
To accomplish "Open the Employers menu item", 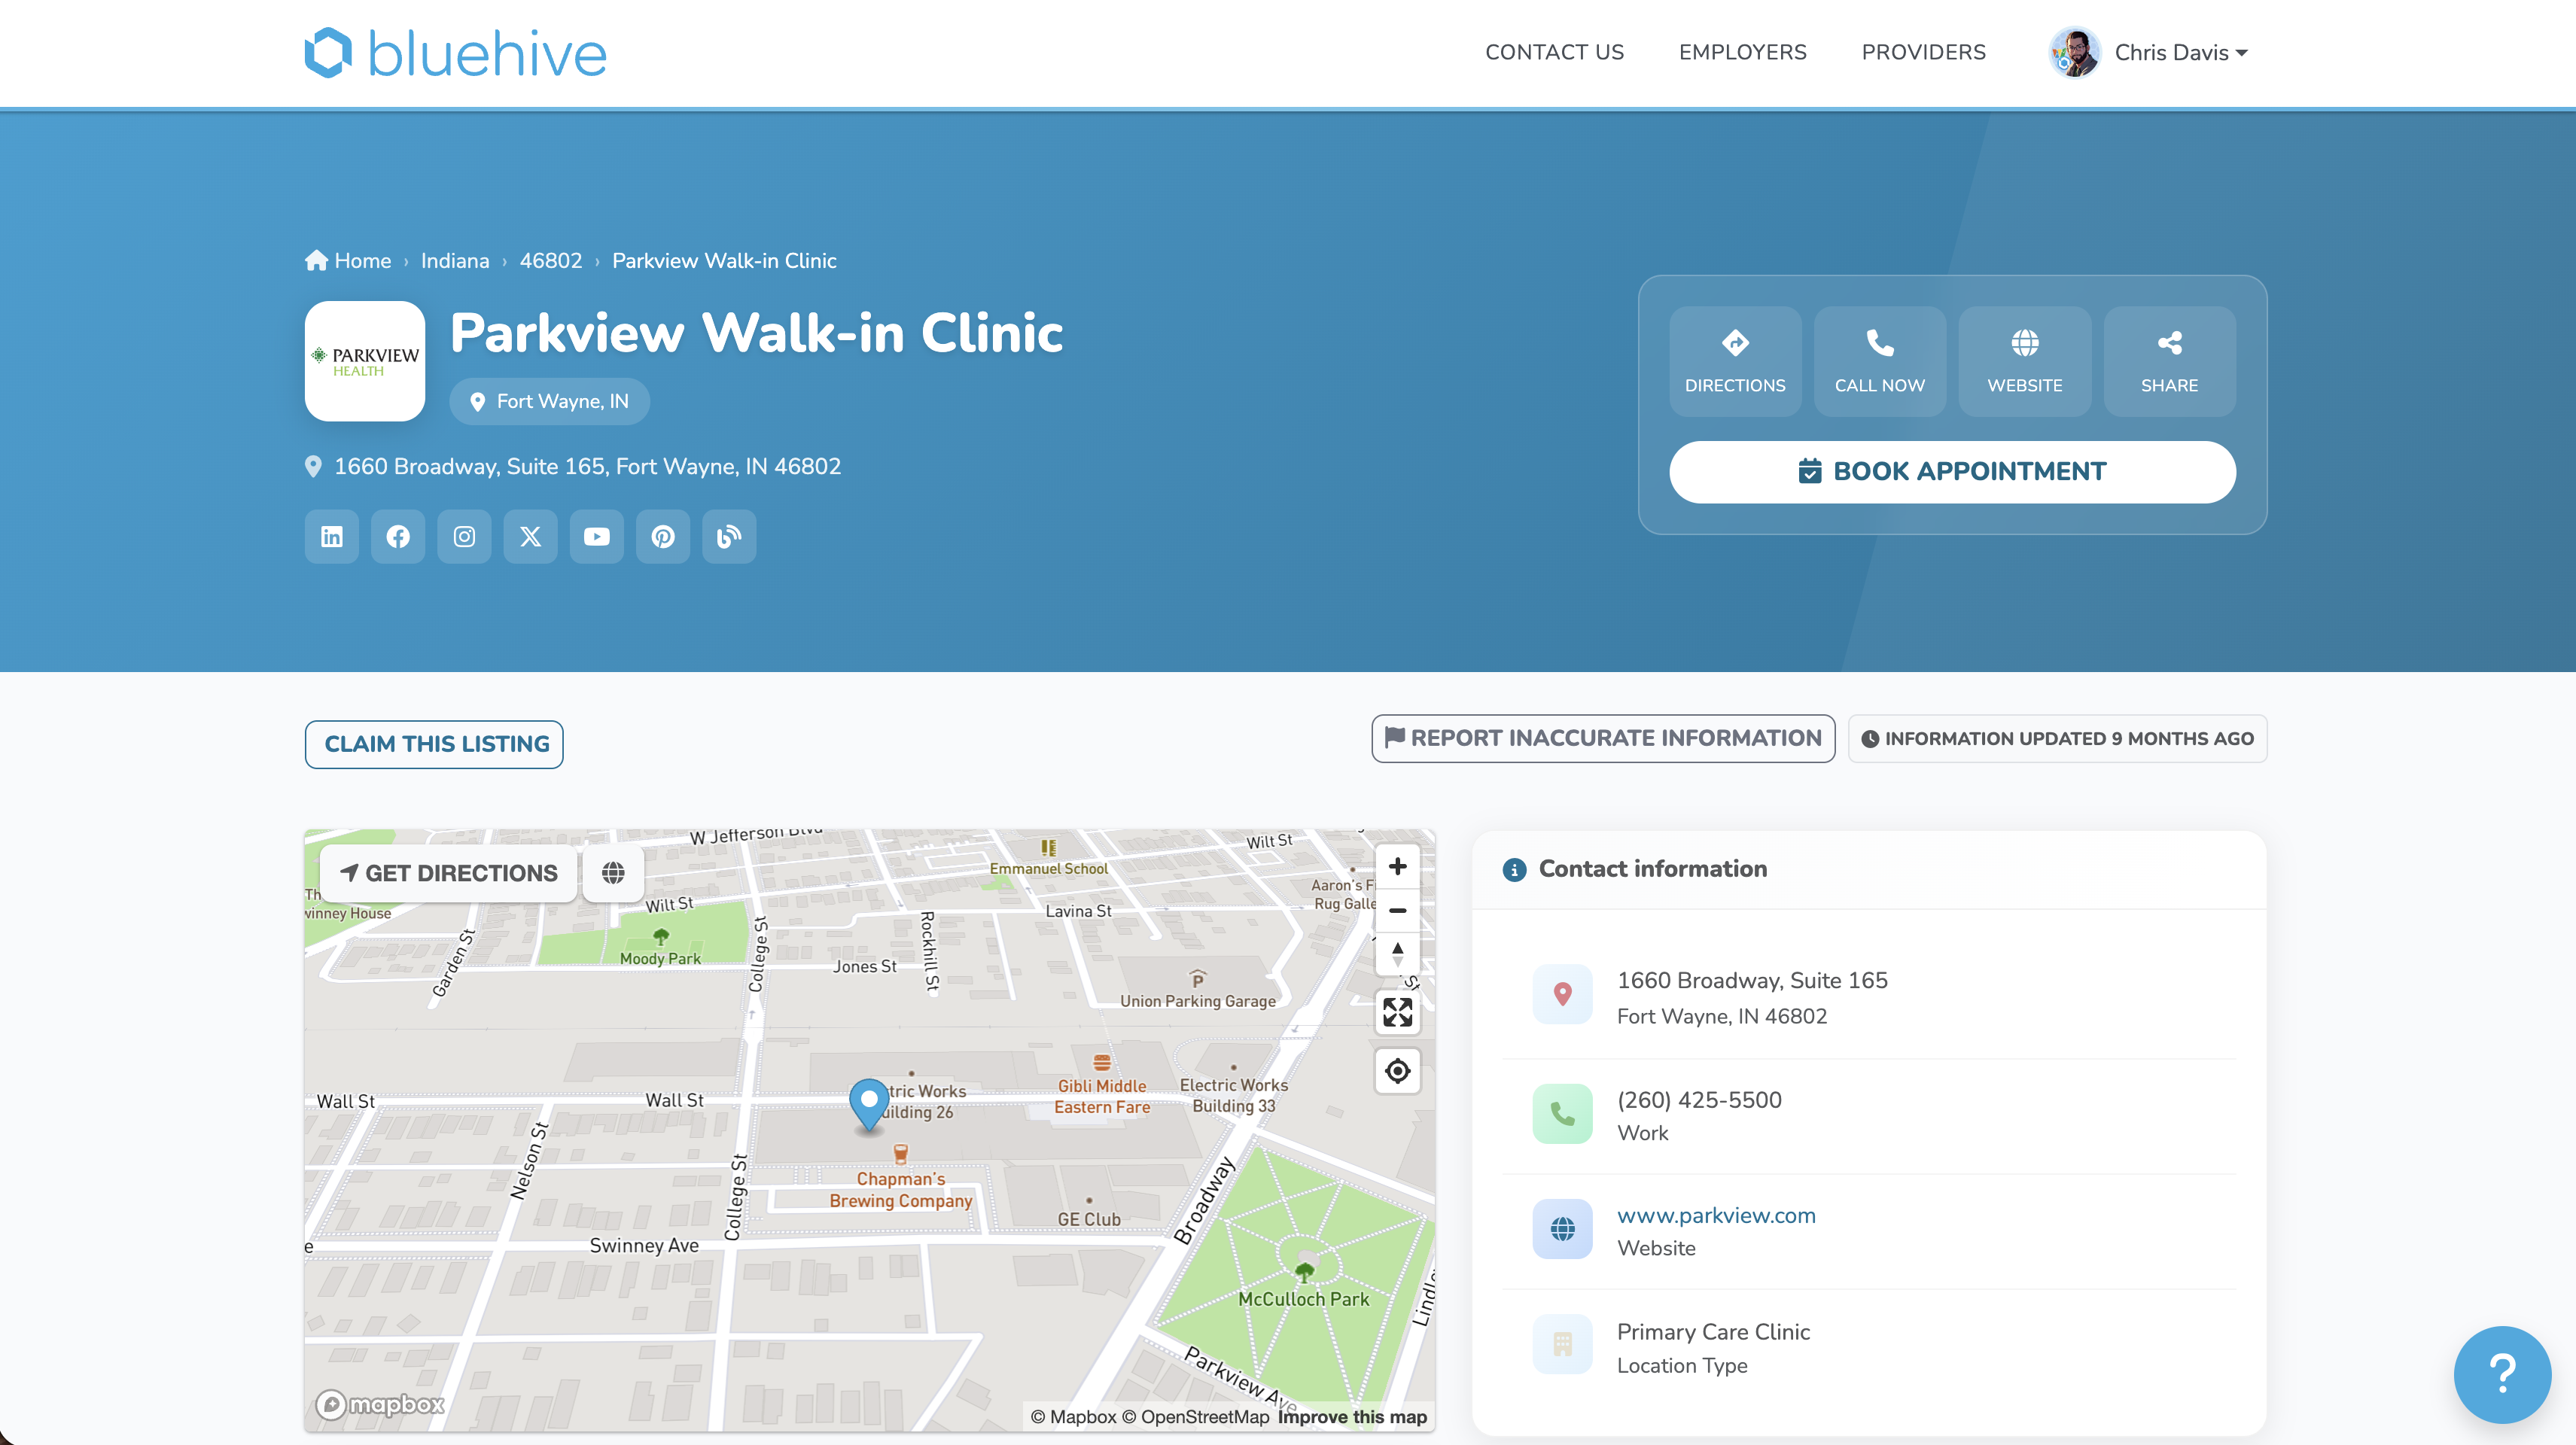I will point(1742,53).
